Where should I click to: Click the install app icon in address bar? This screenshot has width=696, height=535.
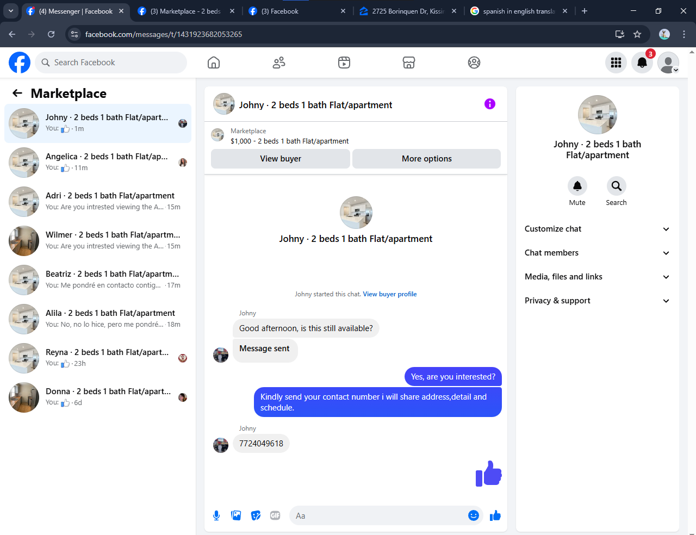(x=619, y=34)
